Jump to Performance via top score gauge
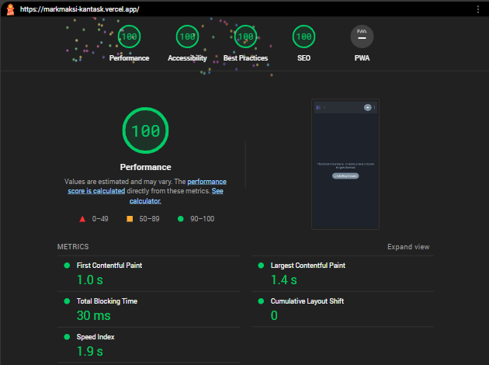This screenshot has height=365, width=489. coord(129,36)
